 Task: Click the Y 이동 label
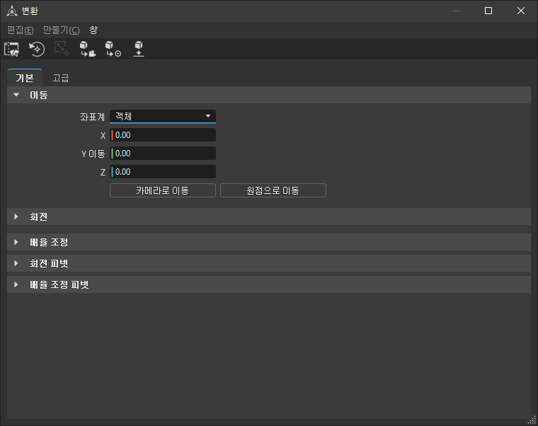pos(93,154)
